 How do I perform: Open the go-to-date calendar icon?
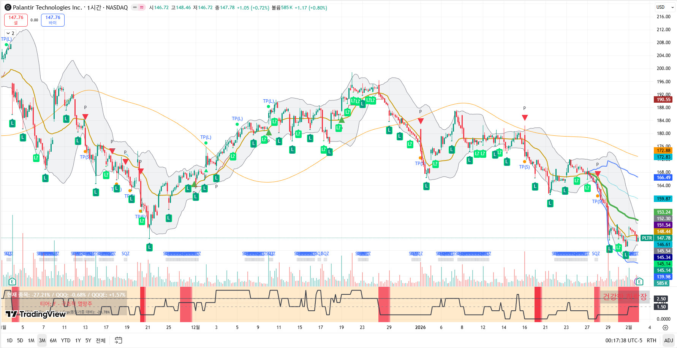[119, 340]
